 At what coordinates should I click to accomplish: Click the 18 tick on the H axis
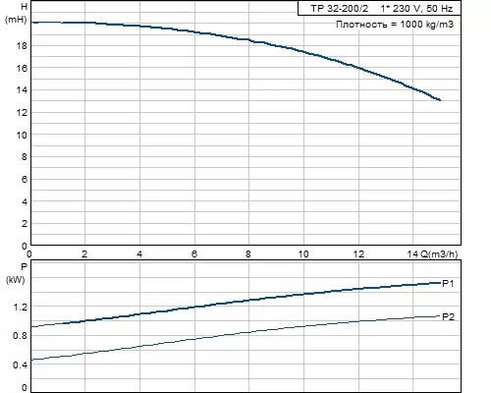pyautogui.click(x=22, y=46)
